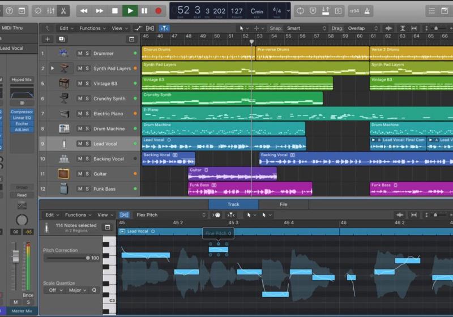The width and height of the screenshot is (453, 317).
Task: Open the Mixer sliders button
Action: pyautogui.click(x=50, y=10)
